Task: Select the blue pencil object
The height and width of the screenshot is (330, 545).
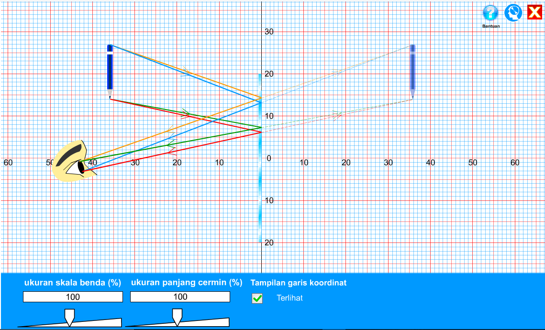Action: (110, 72)
